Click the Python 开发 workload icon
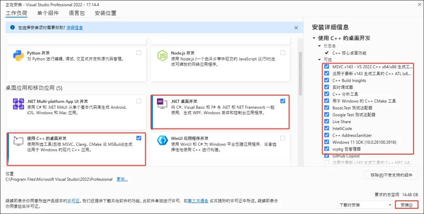 point(18,56)
